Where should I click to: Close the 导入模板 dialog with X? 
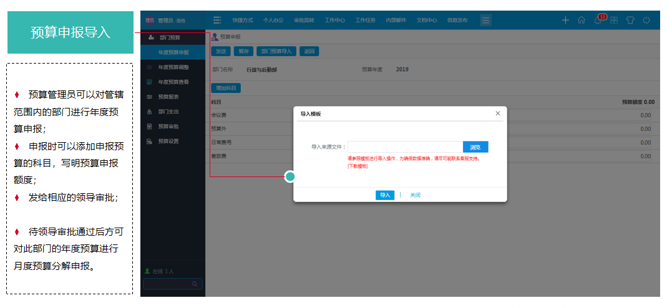pos(497,113)
